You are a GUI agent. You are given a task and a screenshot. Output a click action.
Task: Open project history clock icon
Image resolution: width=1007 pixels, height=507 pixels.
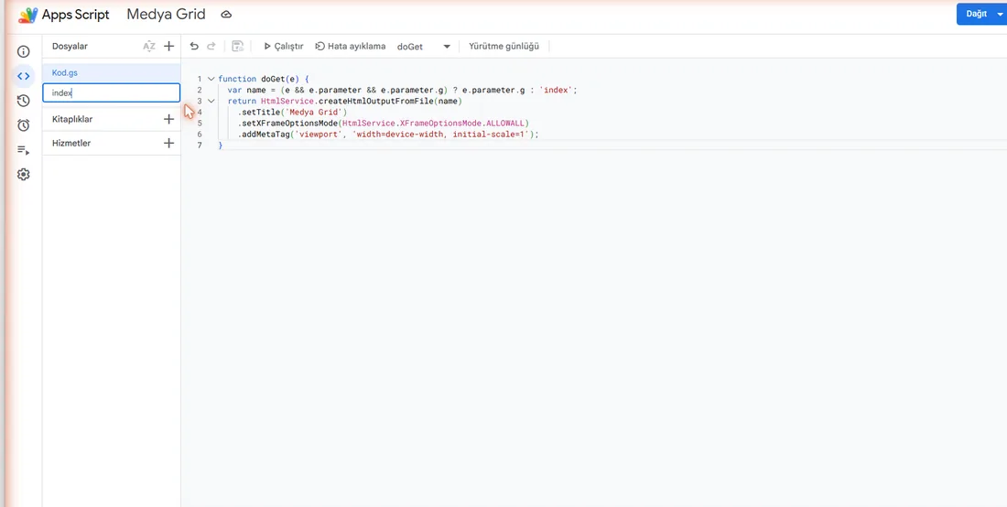click(23, 100)
